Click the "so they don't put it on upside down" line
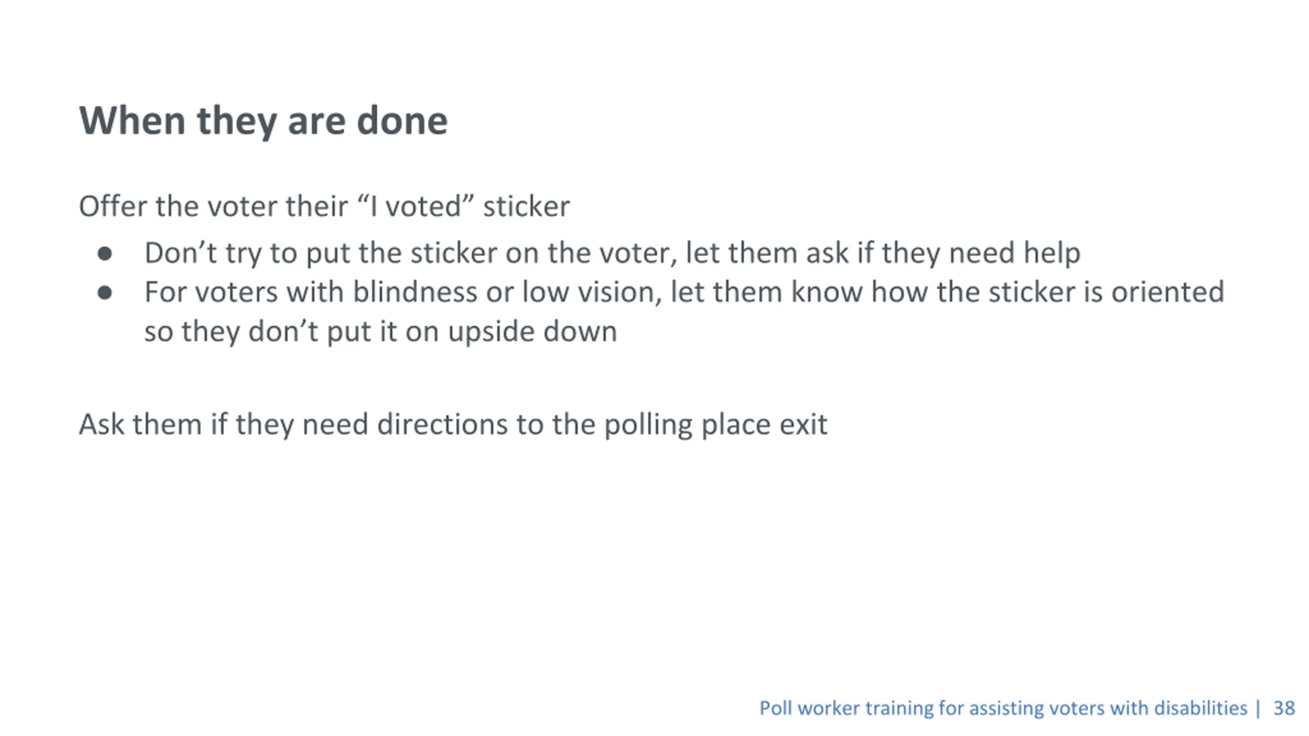The image size is (1309, 736). [x=380, y=332]
